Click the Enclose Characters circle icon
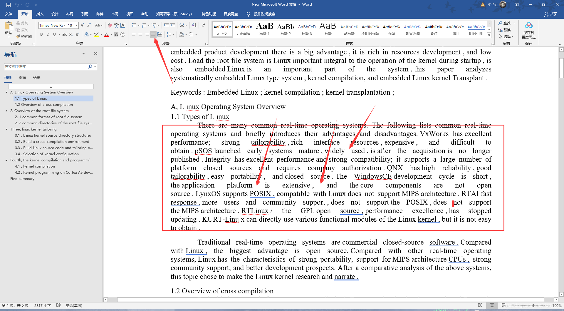The height and width of the screenshot is (311, 564). click(123, 34)
